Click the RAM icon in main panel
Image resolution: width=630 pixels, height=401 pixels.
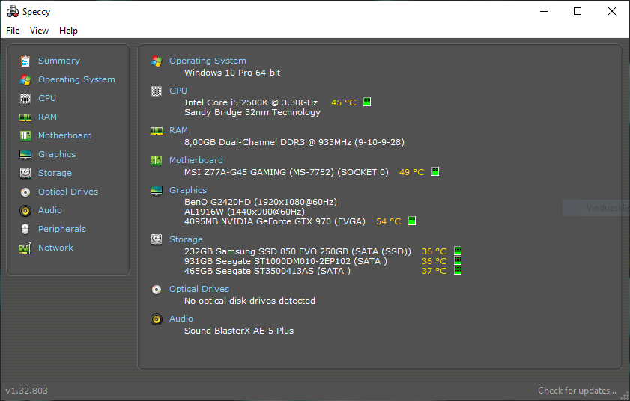[x=157, y=130]
